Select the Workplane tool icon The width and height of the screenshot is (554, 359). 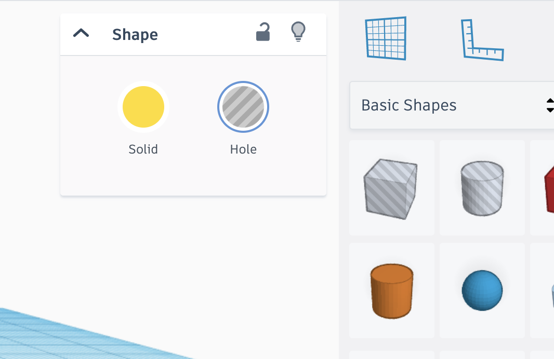pyautogui.click(x=385, y=38)
